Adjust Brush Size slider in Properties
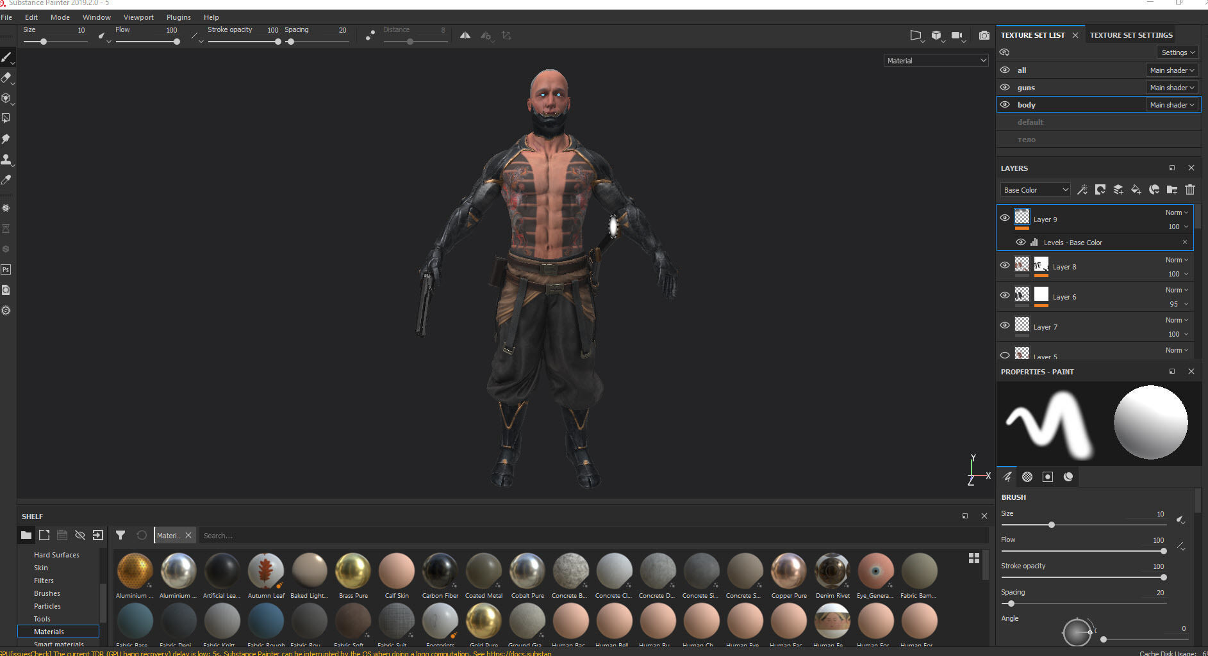 click(1083, 525)
